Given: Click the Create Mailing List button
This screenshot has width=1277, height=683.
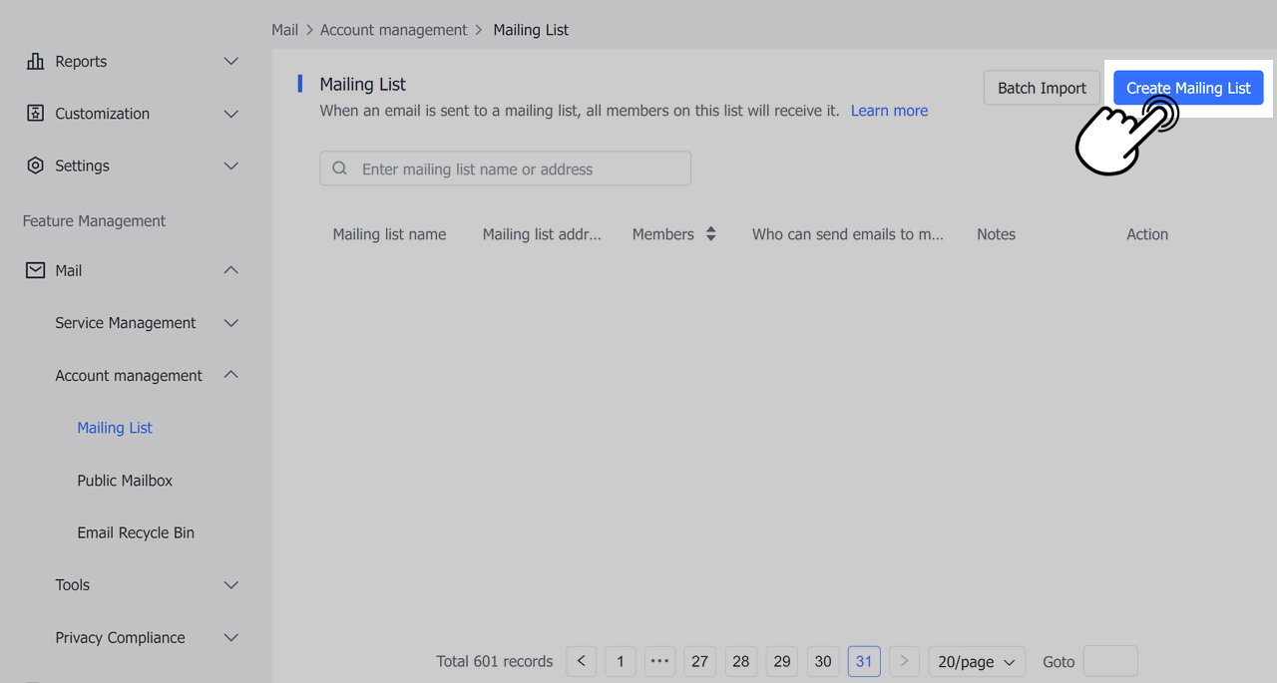Looking at the screenshot, I should click(x=1188, y=88).
